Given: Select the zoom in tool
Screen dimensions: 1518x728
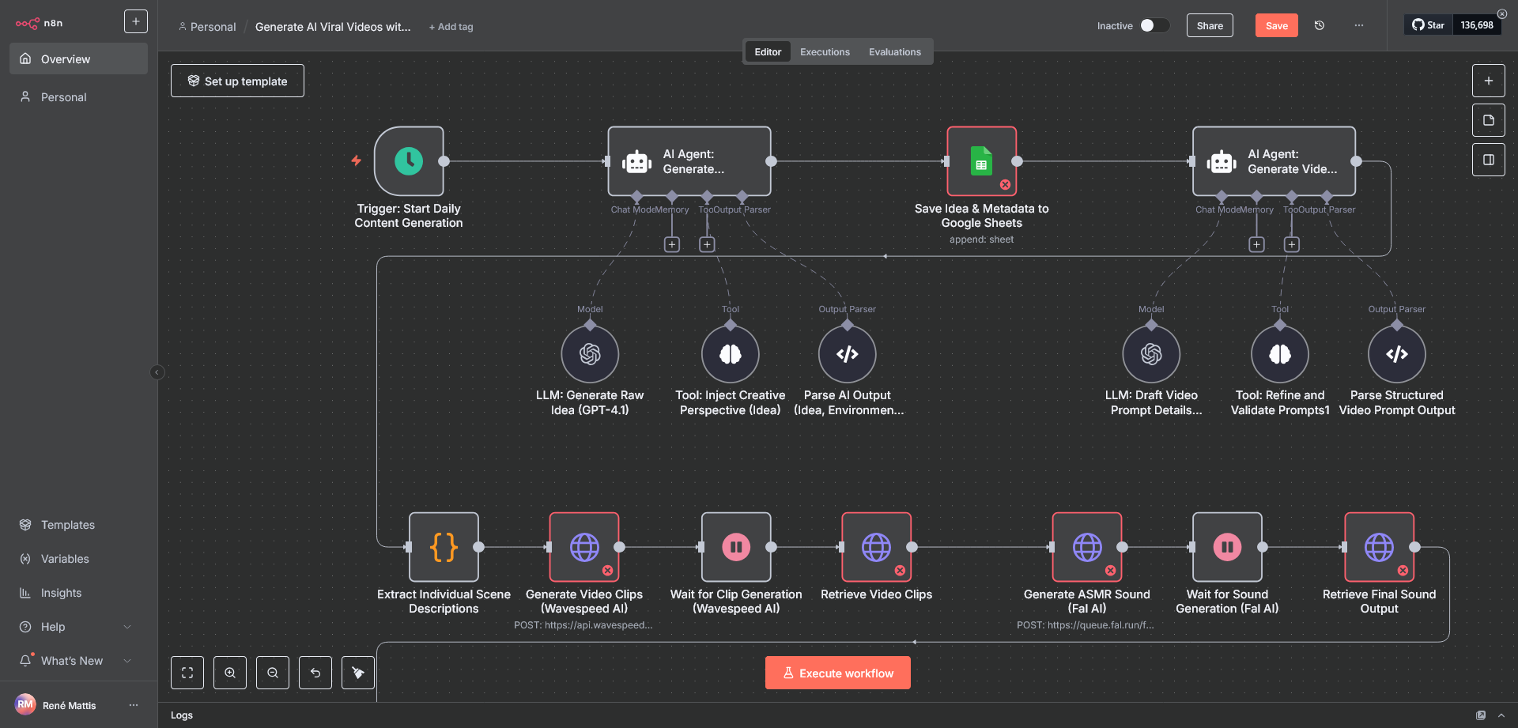Looking at the screenshot, I should pyautogui.click(x=230, y=673).
